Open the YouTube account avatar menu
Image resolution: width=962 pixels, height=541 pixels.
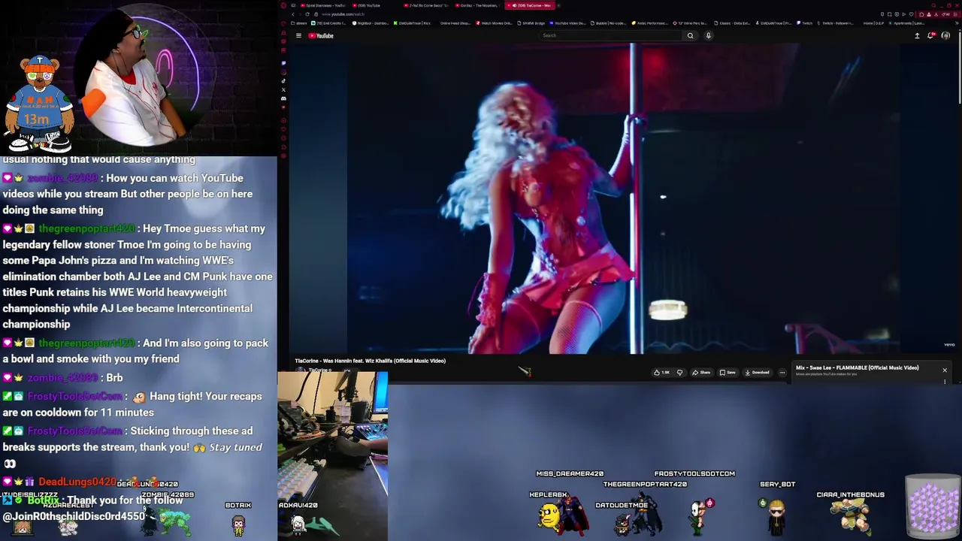click(945, 35)
